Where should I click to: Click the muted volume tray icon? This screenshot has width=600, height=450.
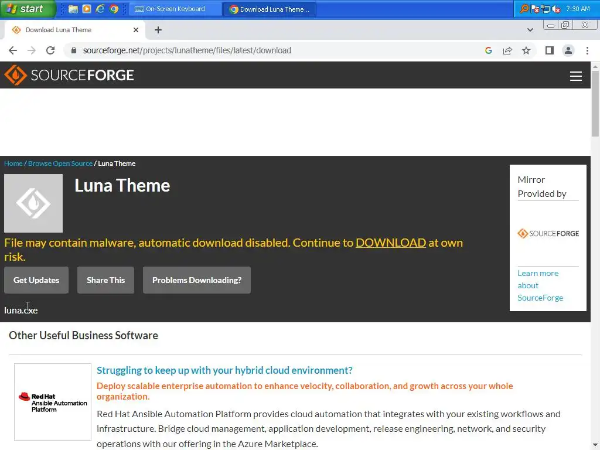pos(556,9)
